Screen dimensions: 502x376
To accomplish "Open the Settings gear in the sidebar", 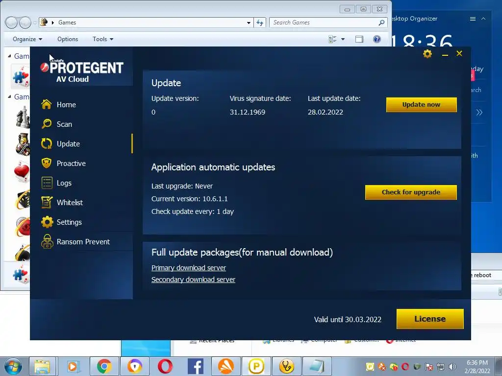I will [x=61, y=222].
